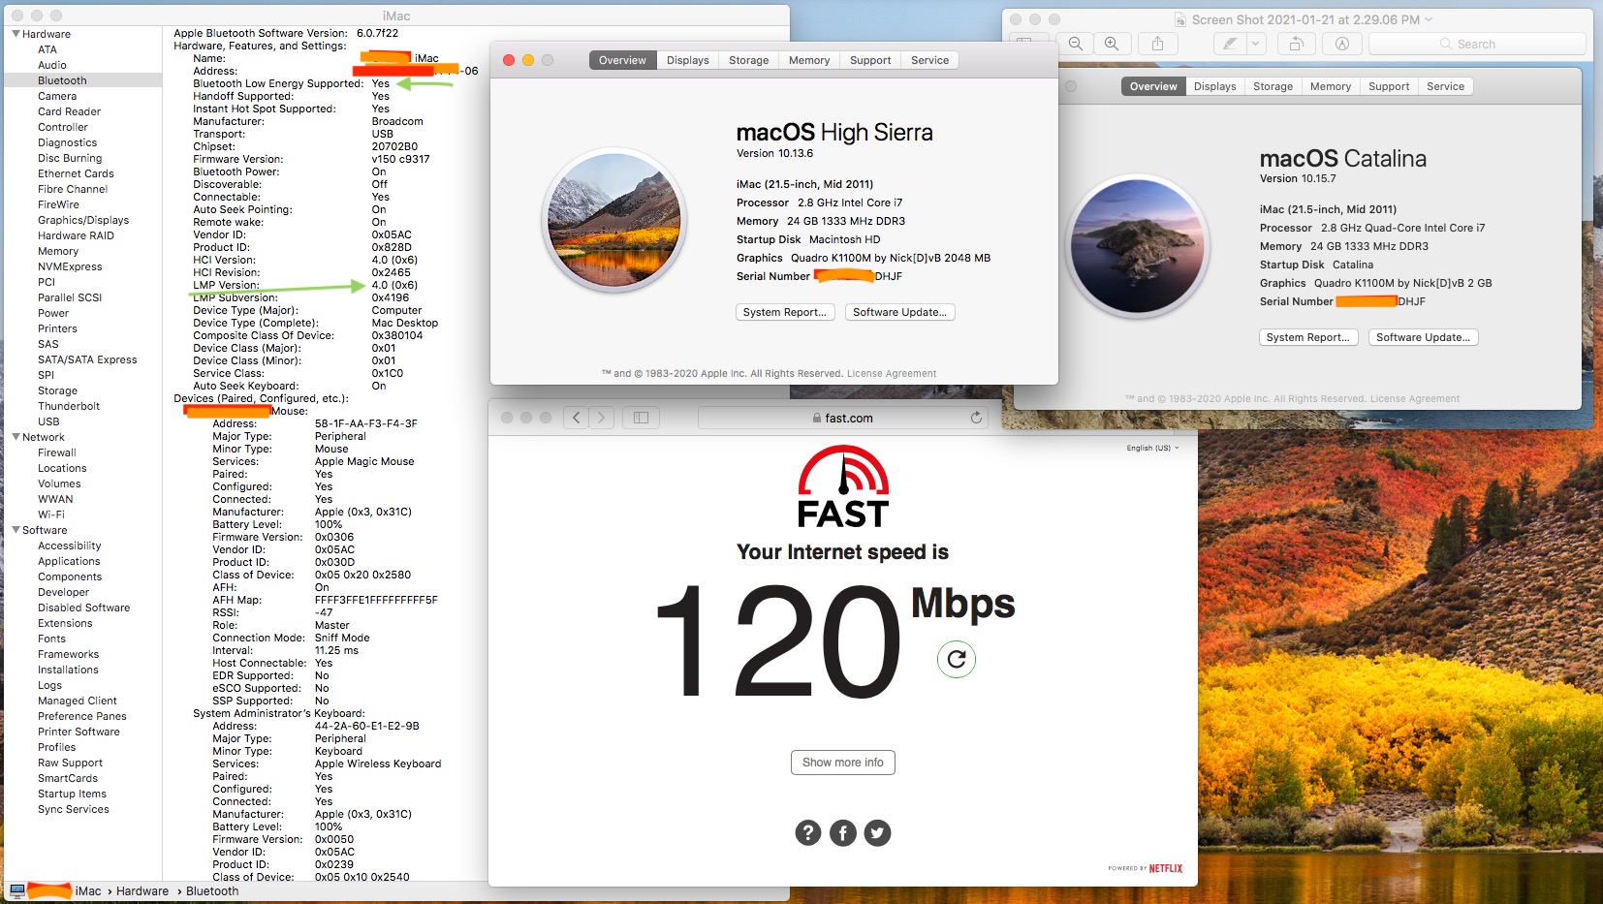Collapse the Network section in the sidebar

tap(16, 437)
